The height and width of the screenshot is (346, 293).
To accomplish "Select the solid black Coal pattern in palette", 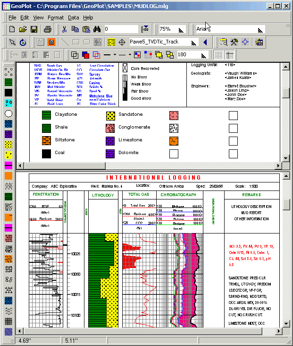I will point(8,92).
